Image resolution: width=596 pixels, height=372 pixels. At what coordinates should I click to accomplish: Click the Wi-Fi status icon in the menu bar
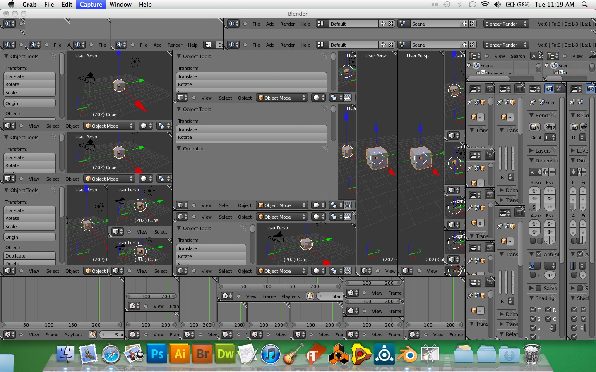(485, 5)
